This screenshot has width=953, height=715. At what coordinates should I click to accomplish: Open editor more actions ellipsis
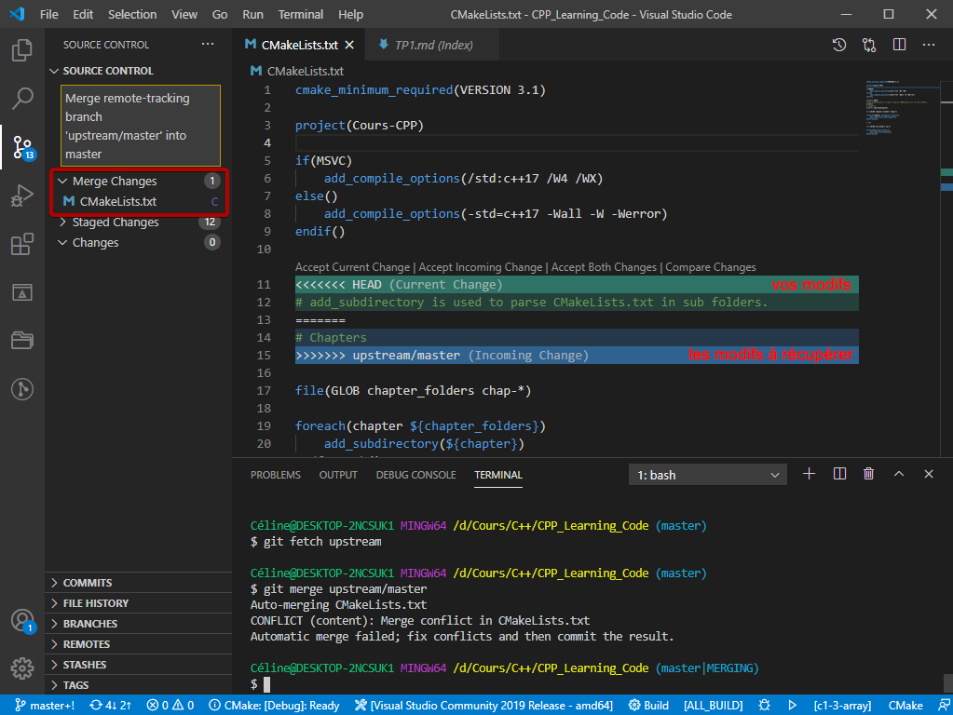(929, 45)
